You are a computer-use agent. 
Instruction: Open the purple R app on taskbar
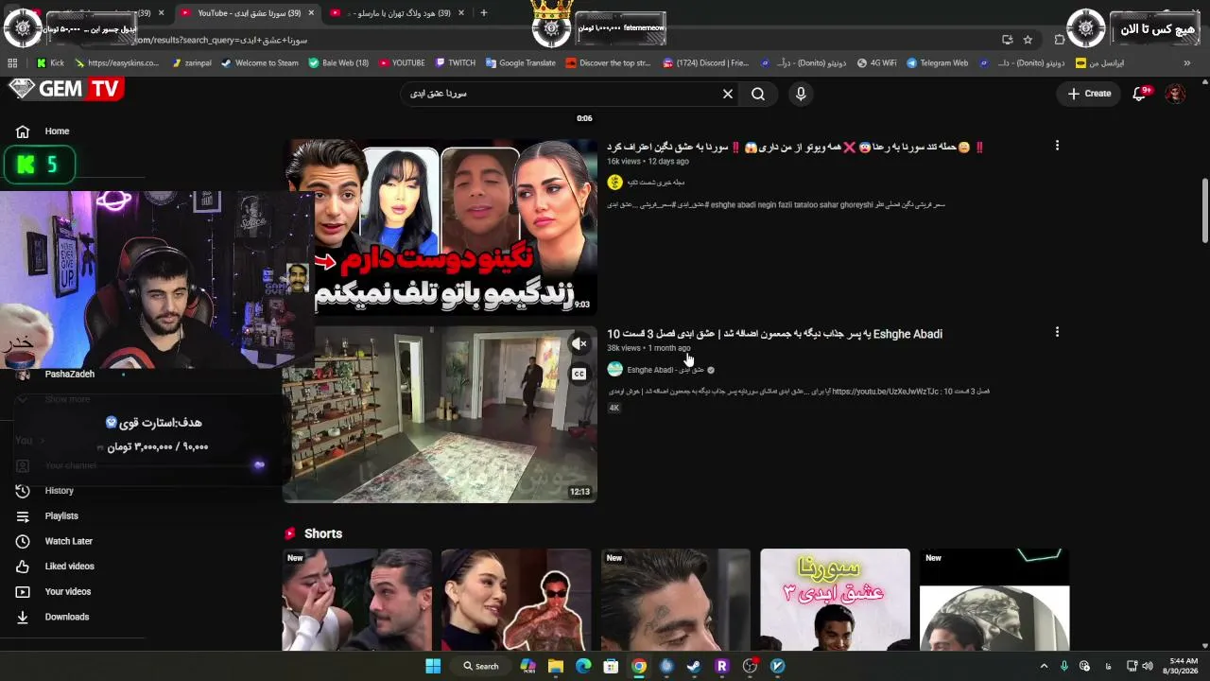pyautogui.click(x=722, y=666)
